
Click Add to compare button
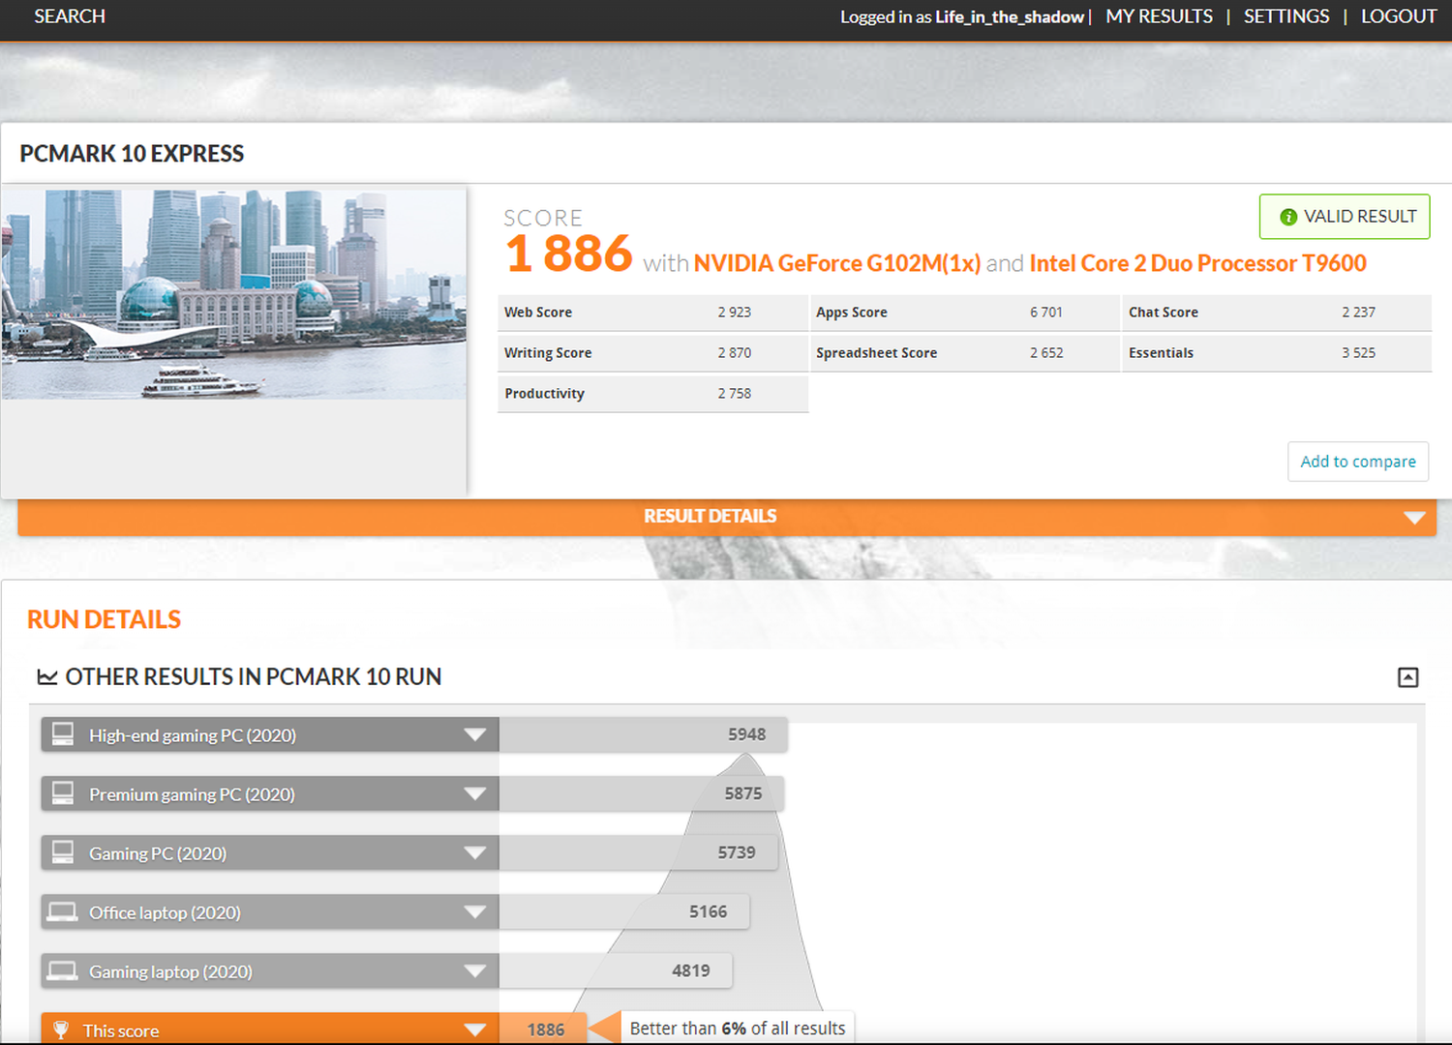(1358, 462)
